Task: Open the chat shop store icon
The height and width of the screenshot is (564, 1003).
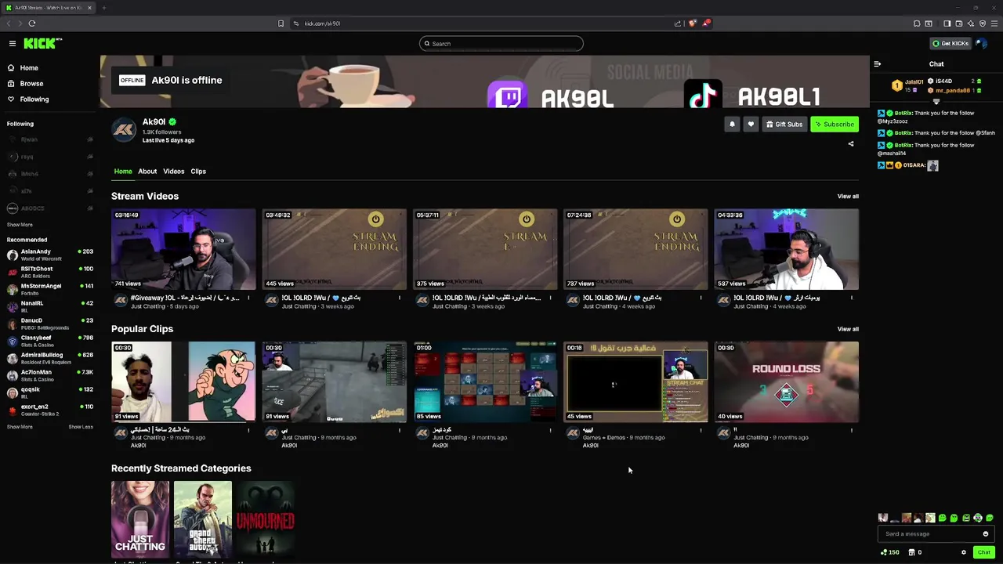Action: 914,552
